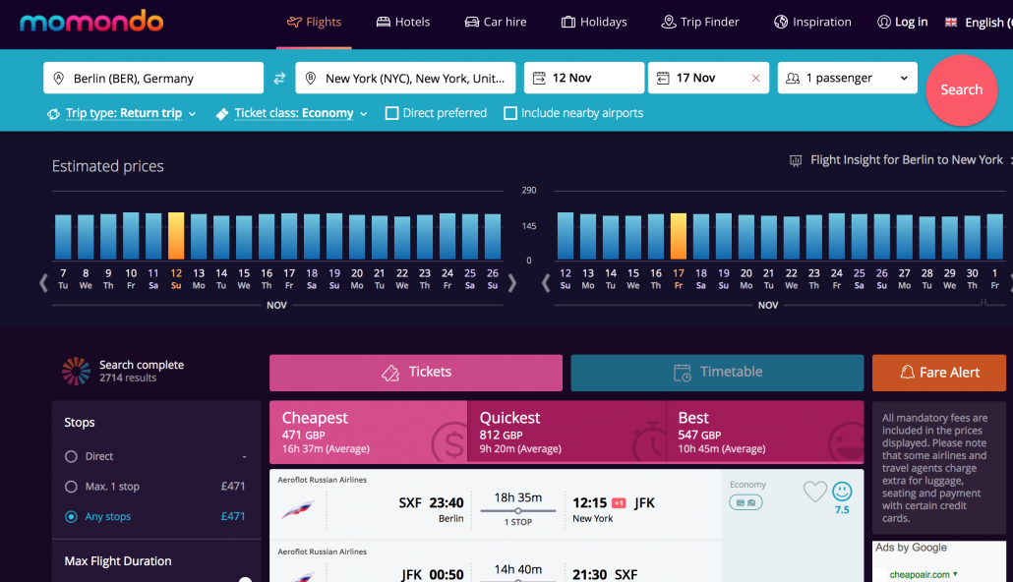Open the Trip type Return trip dropdown

click(x=121, y=113)
